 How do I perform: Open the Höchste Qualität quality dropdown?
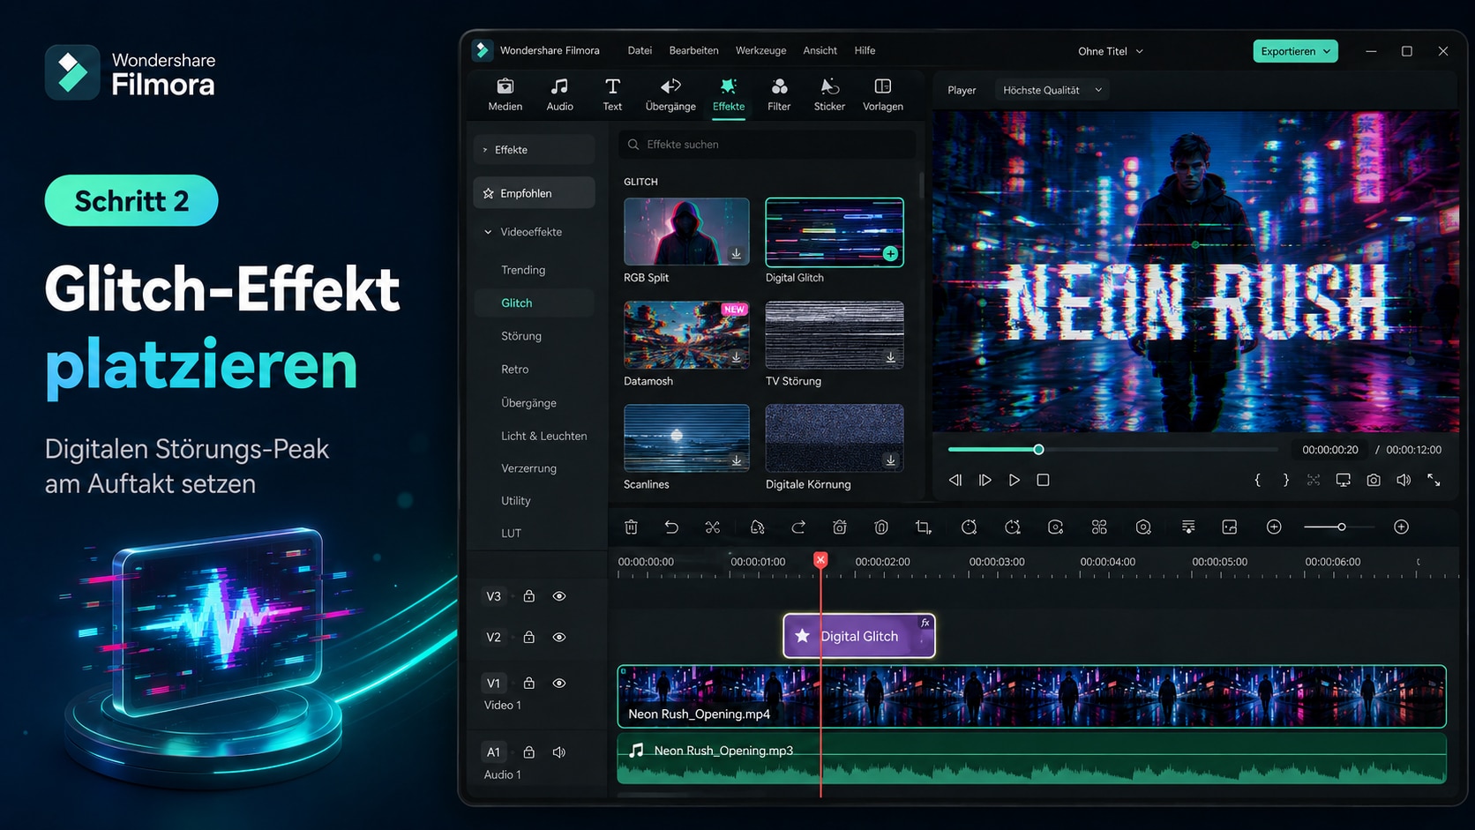click(1052, 90)
